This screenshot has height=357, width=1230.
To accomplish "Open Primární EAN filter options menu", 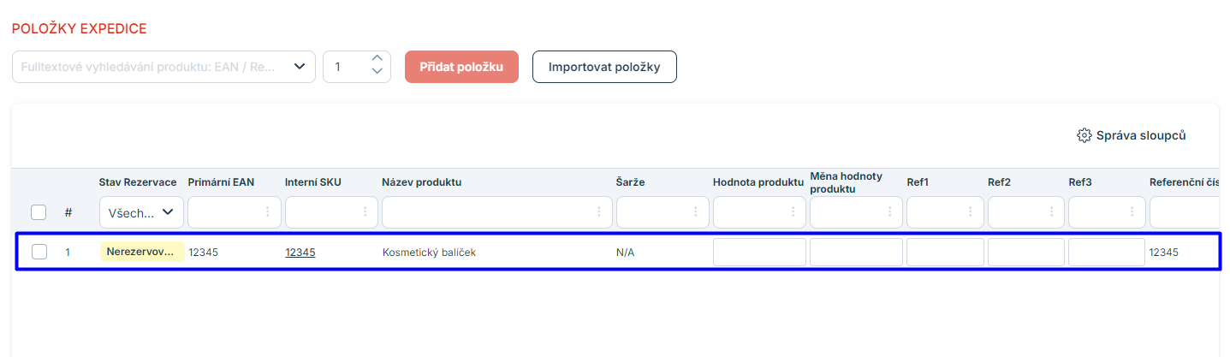I will (268, 212).
